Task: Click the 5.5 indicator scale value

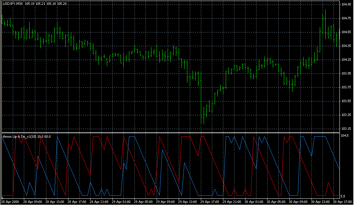Action: (344, 196)
